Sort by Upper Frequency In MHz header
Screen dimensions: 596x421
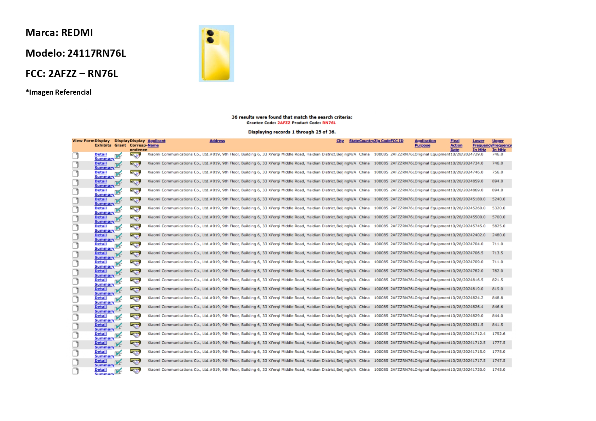coord(502,145)
